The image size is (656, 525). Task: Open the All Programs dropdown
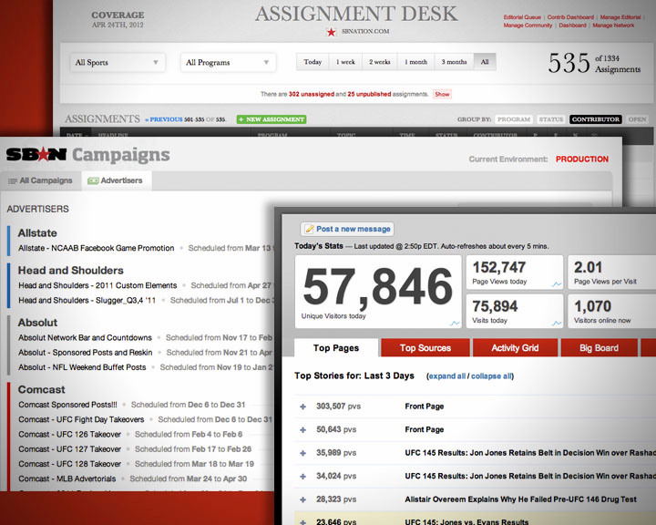coord(228,62)
